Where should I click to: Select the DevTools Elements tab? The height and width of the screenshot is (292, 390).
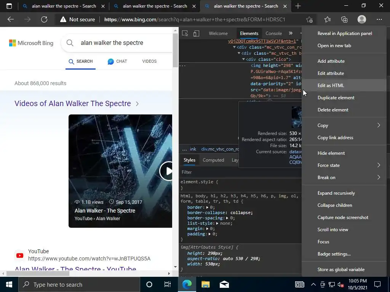coord(249,33)
